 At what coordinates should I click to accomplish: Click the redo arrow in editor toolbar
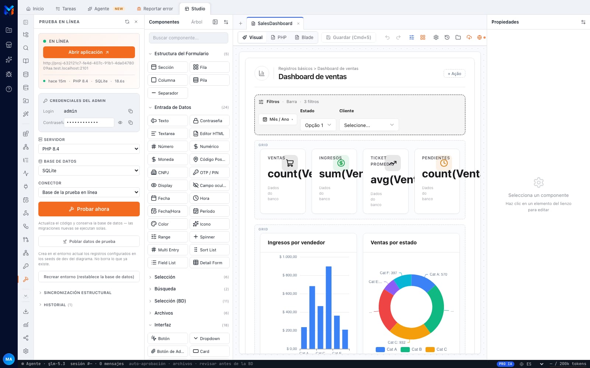pyautogui.click(x=398, y=38)
